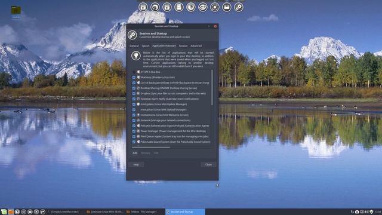Click the fourth drive icon in top dock

click(179, 7)
